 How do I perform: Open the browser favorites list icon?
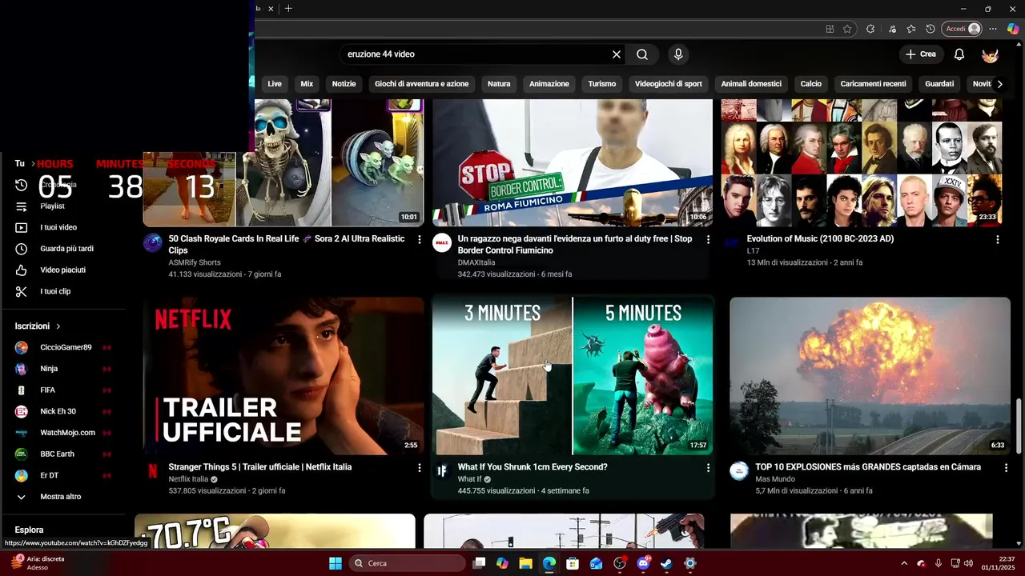tap(911, 29)
